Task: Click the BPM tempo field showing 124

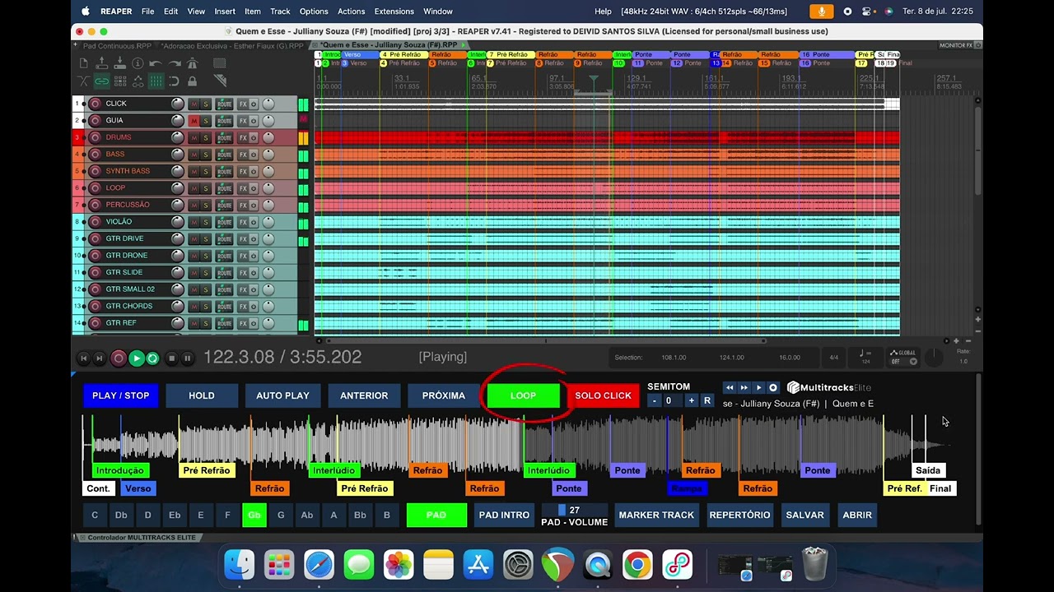Action: pyautogui.click(x=865, y=357)
